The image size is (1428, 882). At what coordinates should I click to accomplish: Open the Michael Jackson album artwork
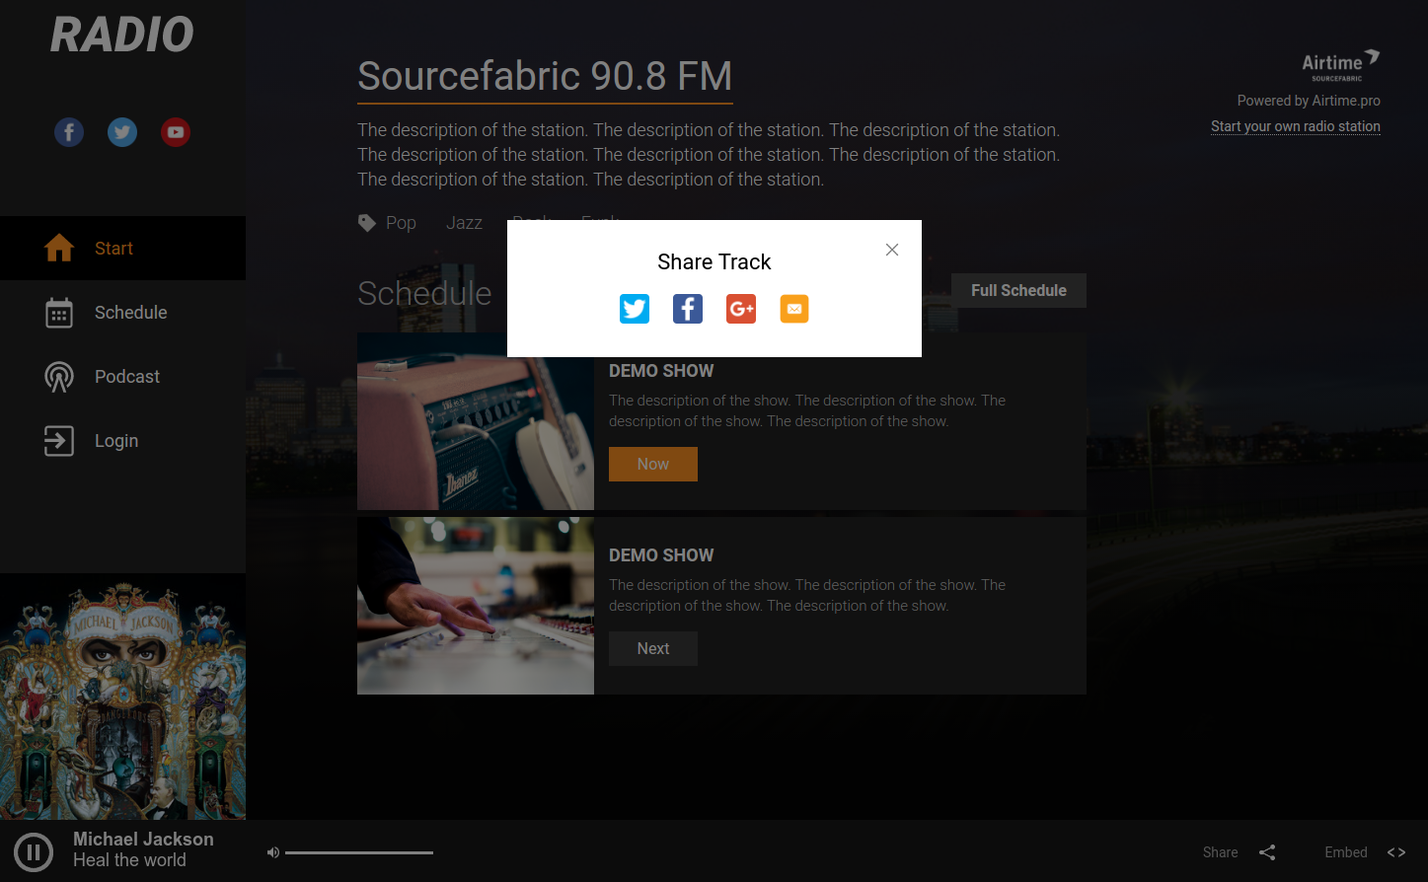tap(122, 697)
